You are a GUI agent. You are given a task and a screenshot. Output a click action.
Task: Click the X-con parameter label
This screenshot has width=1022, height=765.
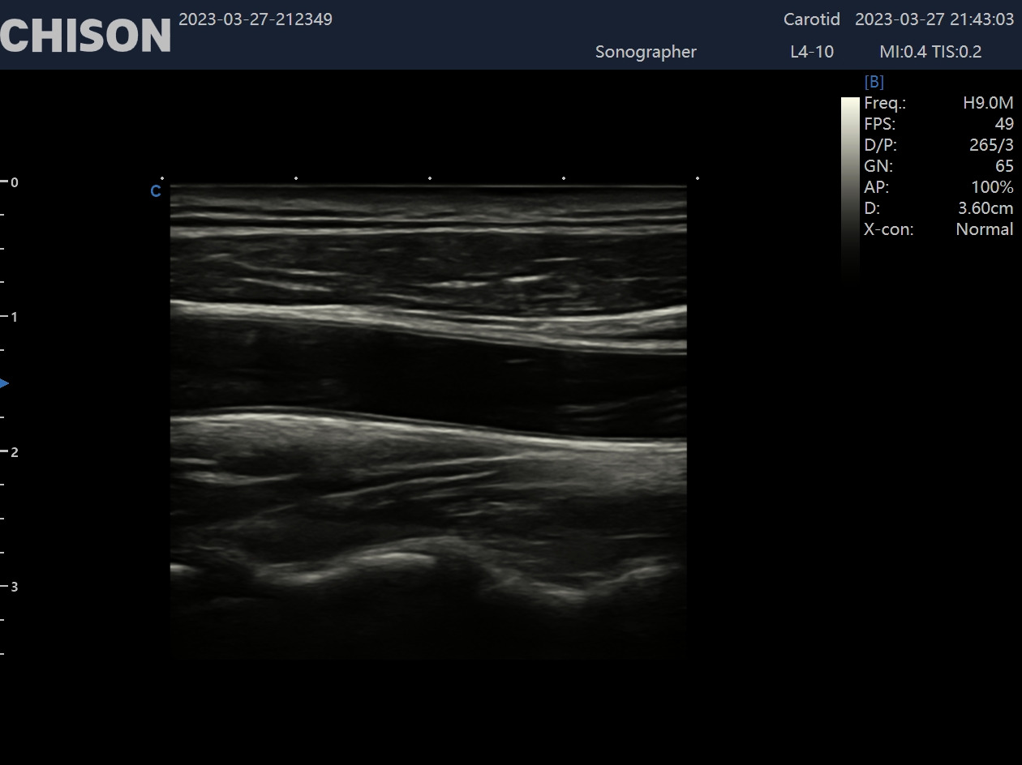(889, 229)
